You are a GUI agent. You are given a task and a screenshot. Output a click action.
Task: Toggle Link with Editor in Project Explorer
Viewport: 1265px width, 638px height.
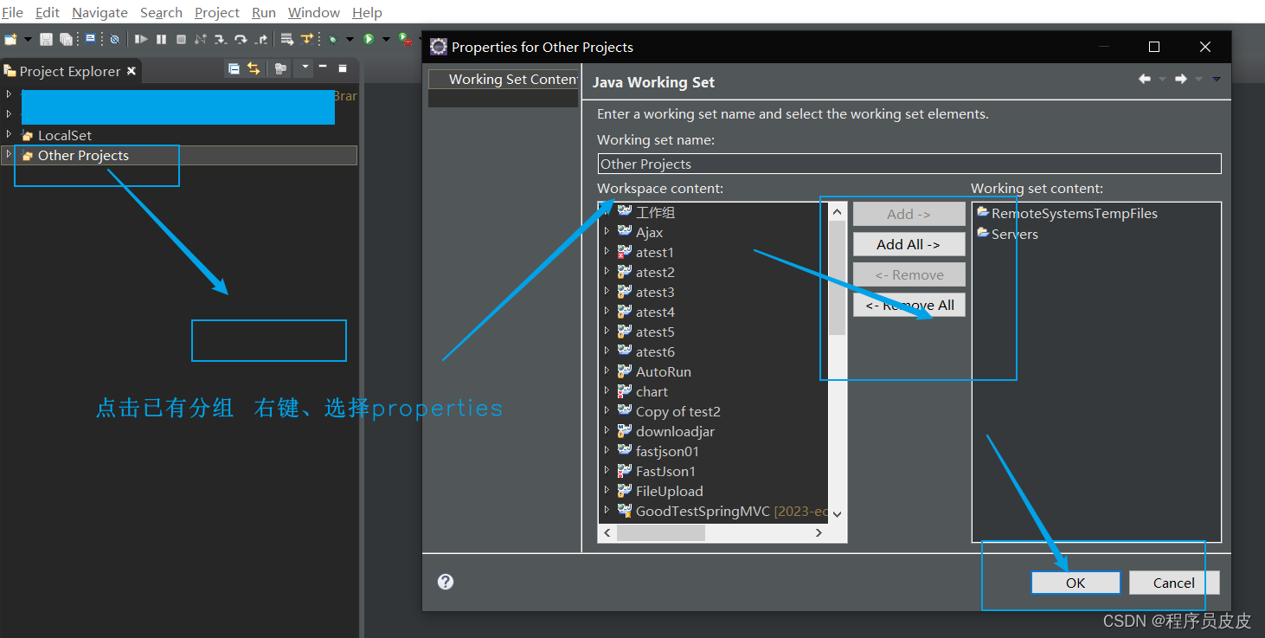point(254,68)
